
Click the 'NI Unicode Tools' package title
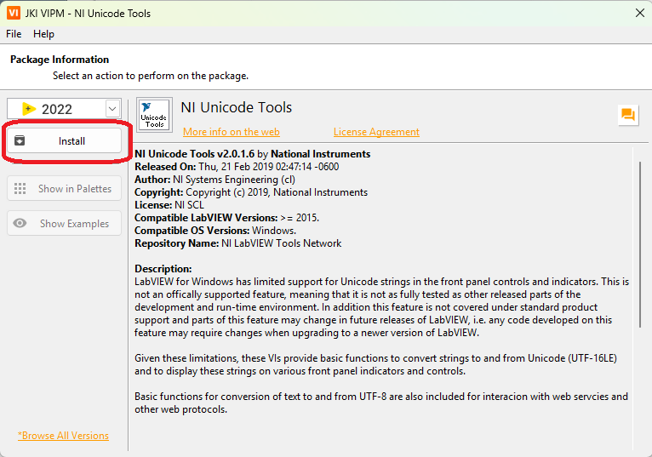pyautogui.click(x=236, y=107)
